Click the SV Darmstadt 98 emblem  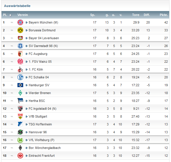click(x=20, y=46)
